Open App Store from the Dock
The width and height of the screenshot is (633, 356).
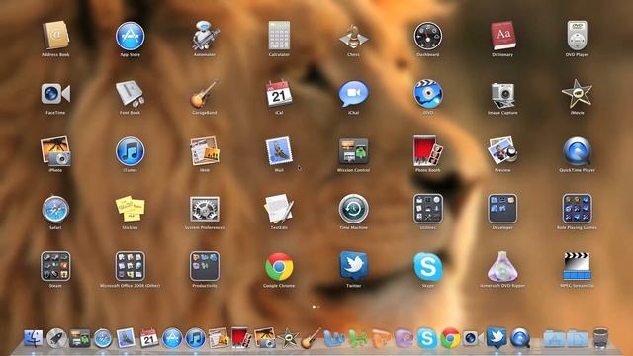(x=172, y=338)
